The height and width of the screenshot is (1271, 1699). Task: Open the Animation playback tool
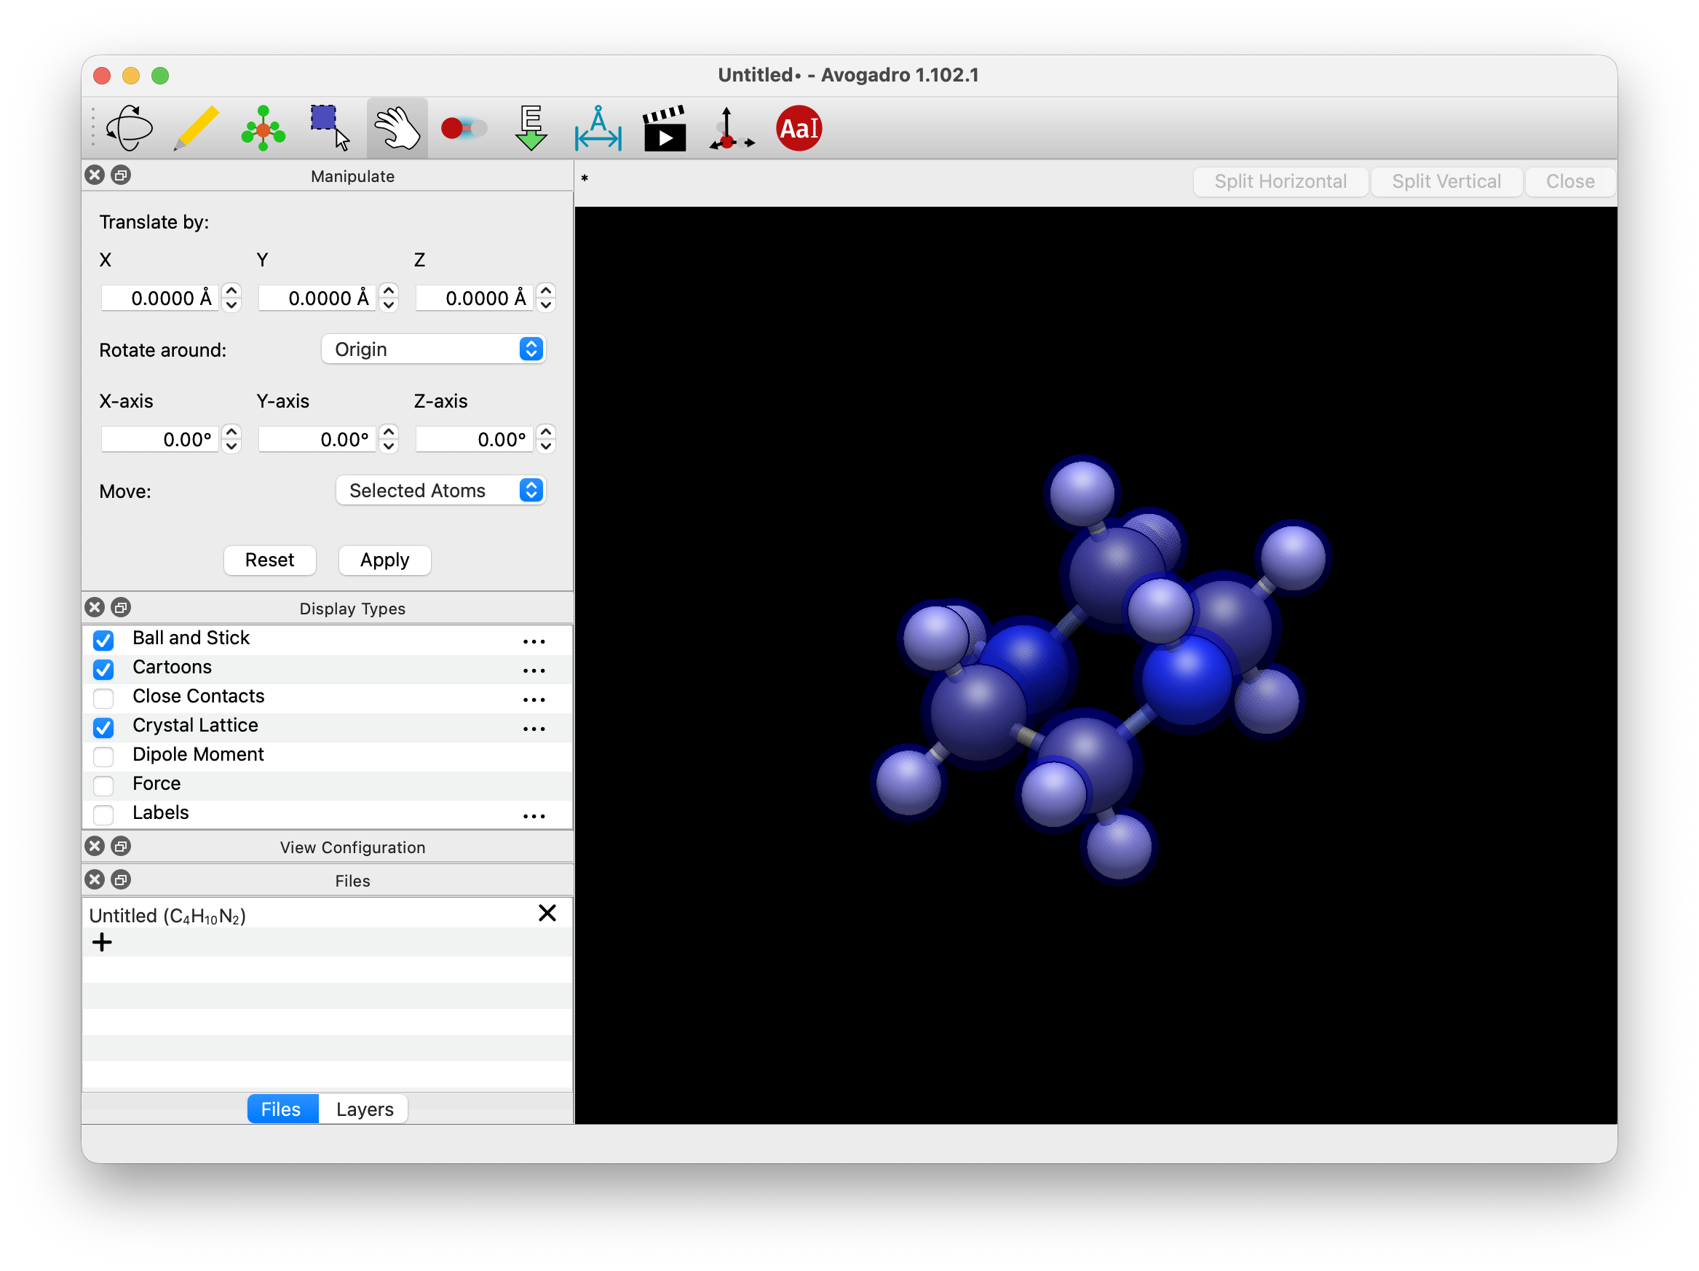click(665, 128)
